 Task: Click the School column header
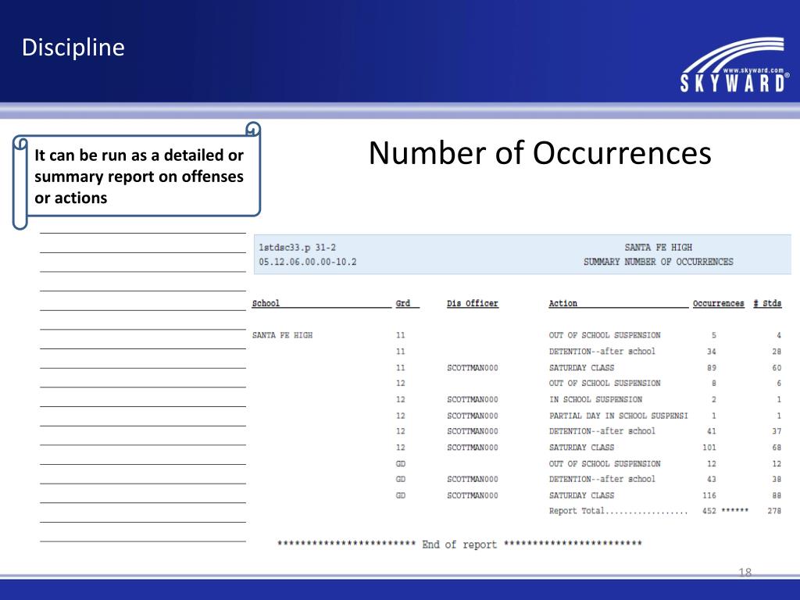pyautogui.click(x=266, y=303)
